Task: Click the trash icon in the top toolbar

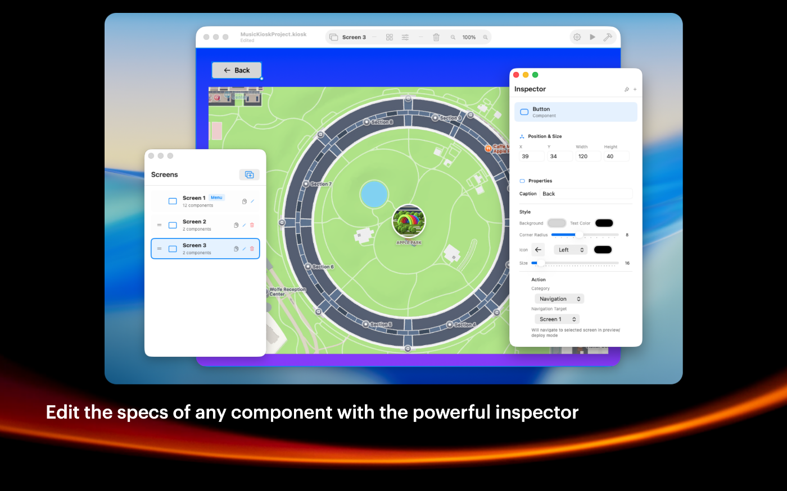Action: (436, 37)
